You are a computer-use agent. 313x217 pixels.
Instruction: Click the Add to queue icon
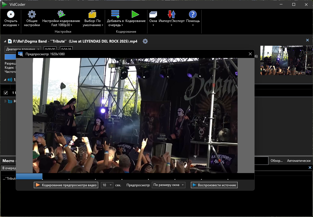115,14
